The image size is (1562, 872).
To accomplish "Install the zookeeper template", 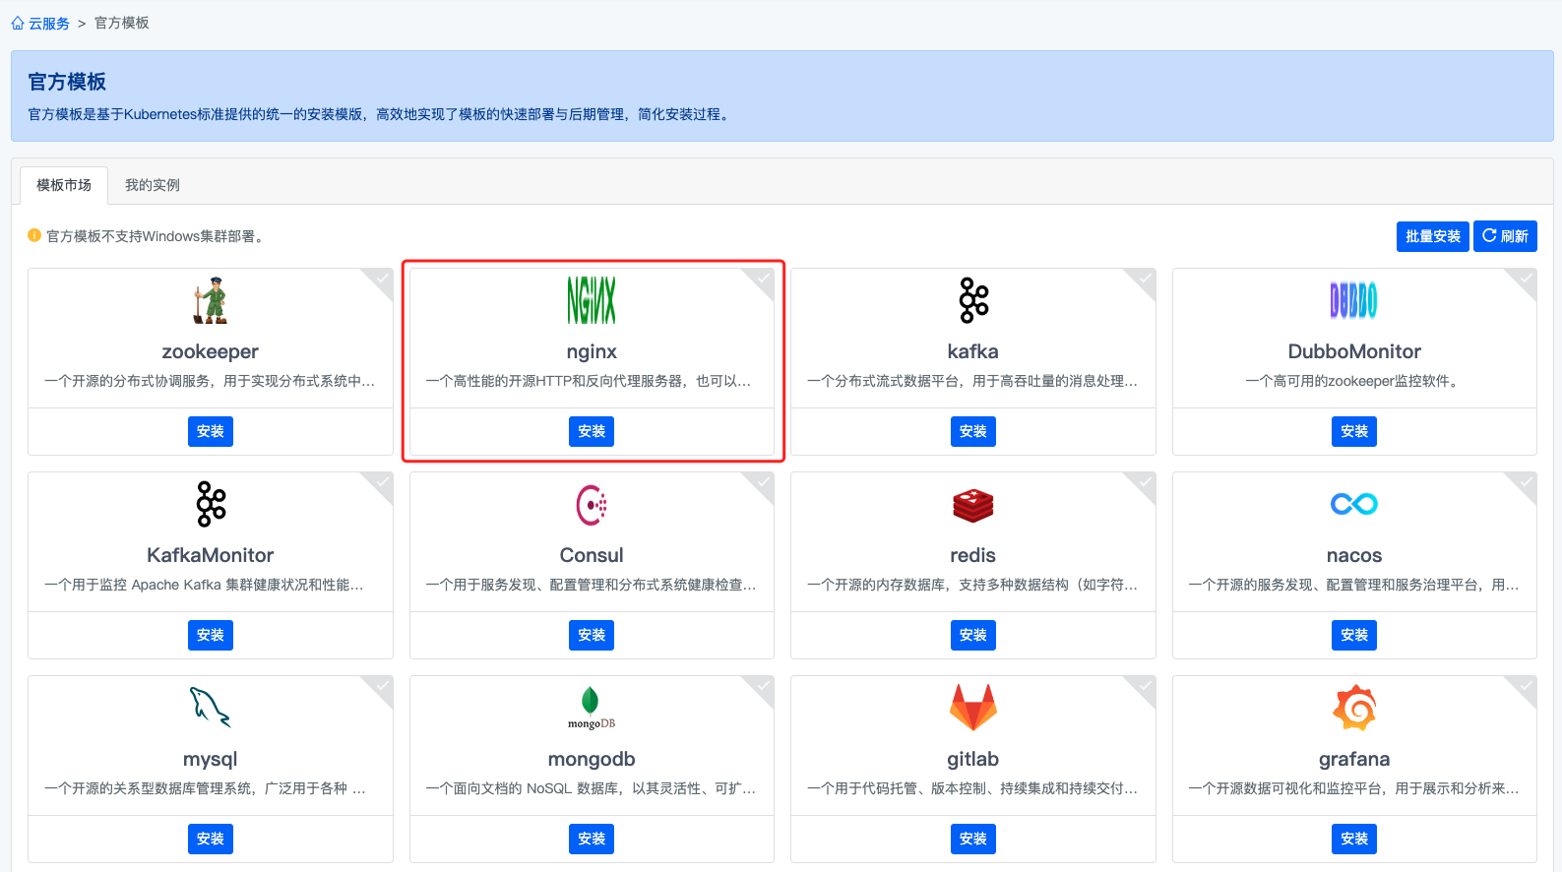I will coord(211,431).
